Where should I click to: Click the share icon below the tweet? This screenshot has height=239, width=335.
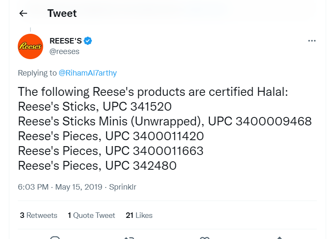tap(279, 237)
